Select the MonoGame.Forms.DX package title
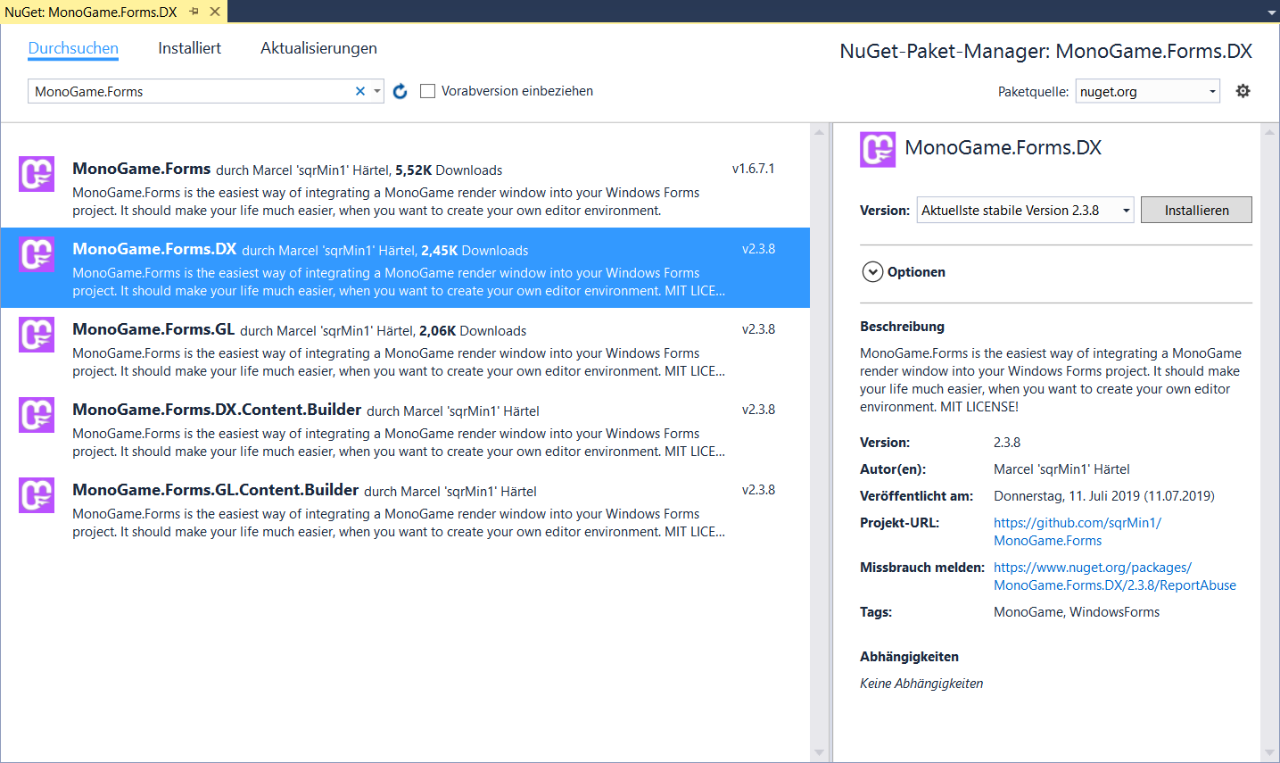The width and height of the screenshot is (1280, 763). point(154,249)
